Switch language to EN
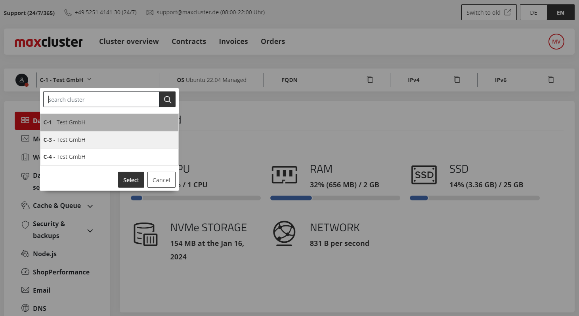 (x=560, y=12)
